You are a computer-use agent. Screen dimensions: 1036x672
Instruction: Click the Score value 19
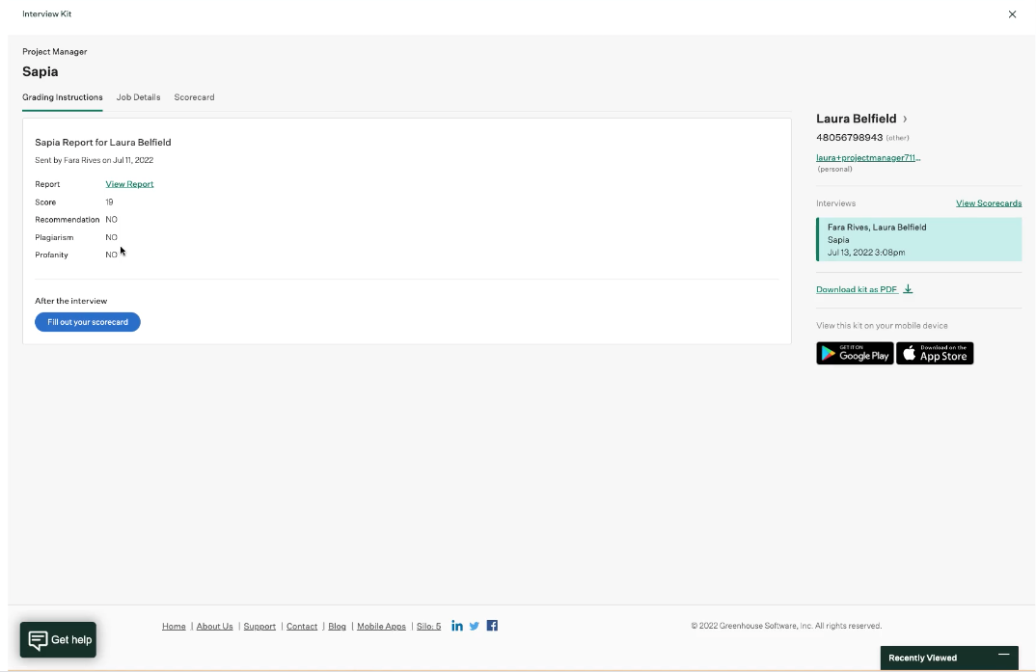[x=109, y=202]
